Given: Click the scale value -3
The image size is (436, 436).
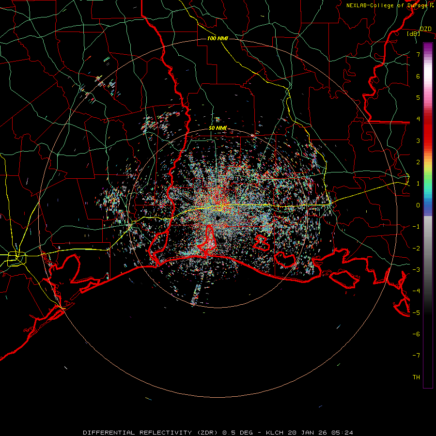Looking at the screenshot, I should coord(416,270).
